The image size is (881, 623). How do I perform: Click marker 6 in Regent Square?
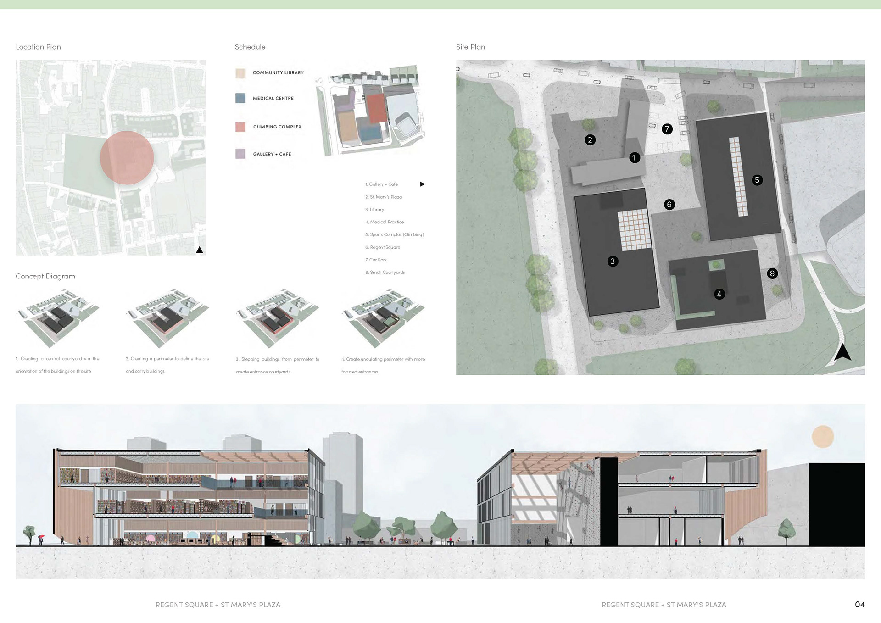pyautogui.click(x=669, y=205)
